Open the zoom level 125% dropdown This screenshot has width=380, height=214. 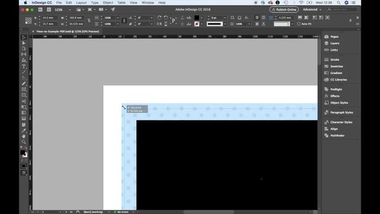point(70,10)
